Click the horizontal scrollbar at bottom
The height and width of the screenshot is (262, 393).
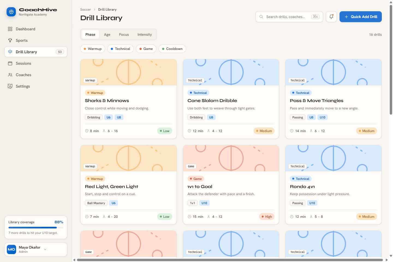230,260
